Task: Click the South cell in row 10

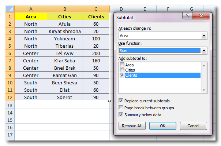Action: click(x=31, y=83)
